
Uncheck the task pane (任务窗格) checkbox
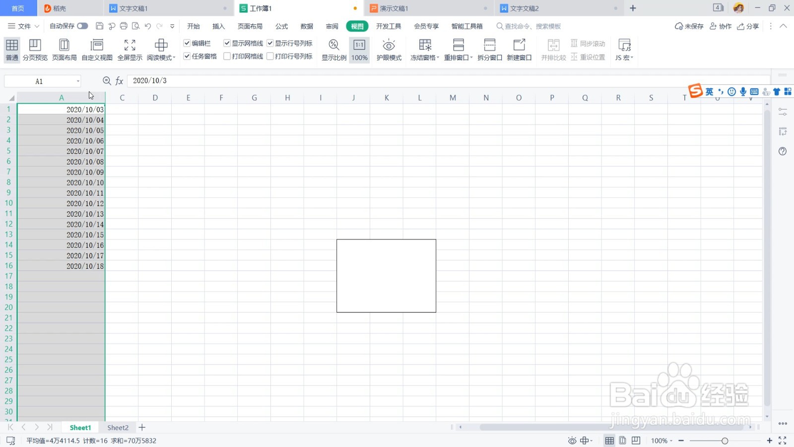pyautogui.click(x=187, y=56)
